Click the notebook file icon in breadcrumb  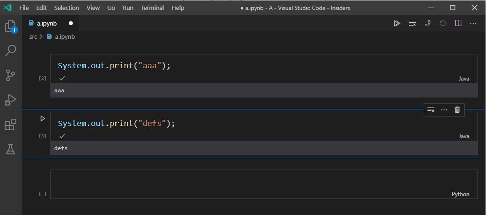coord(49,37)
